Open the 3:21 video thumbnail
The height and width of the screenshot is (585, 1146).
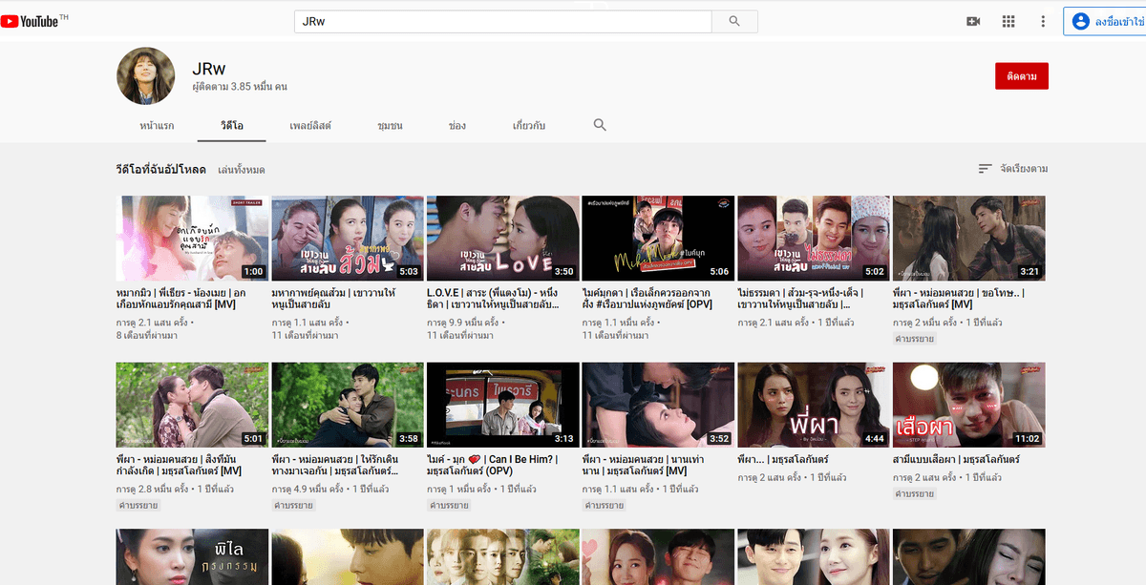[969, 239]
